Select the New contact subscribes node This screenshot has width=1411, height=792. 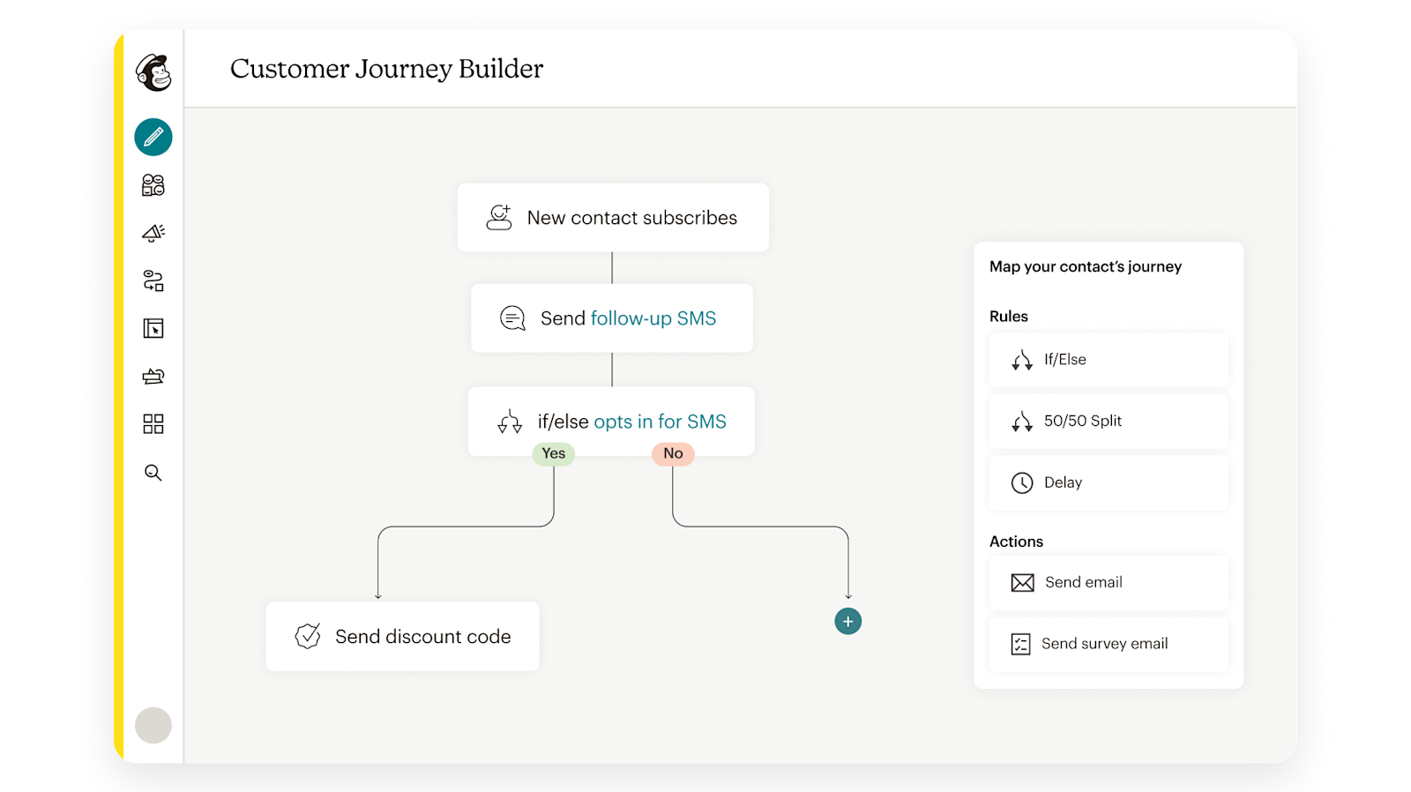[x=613, y=218]
